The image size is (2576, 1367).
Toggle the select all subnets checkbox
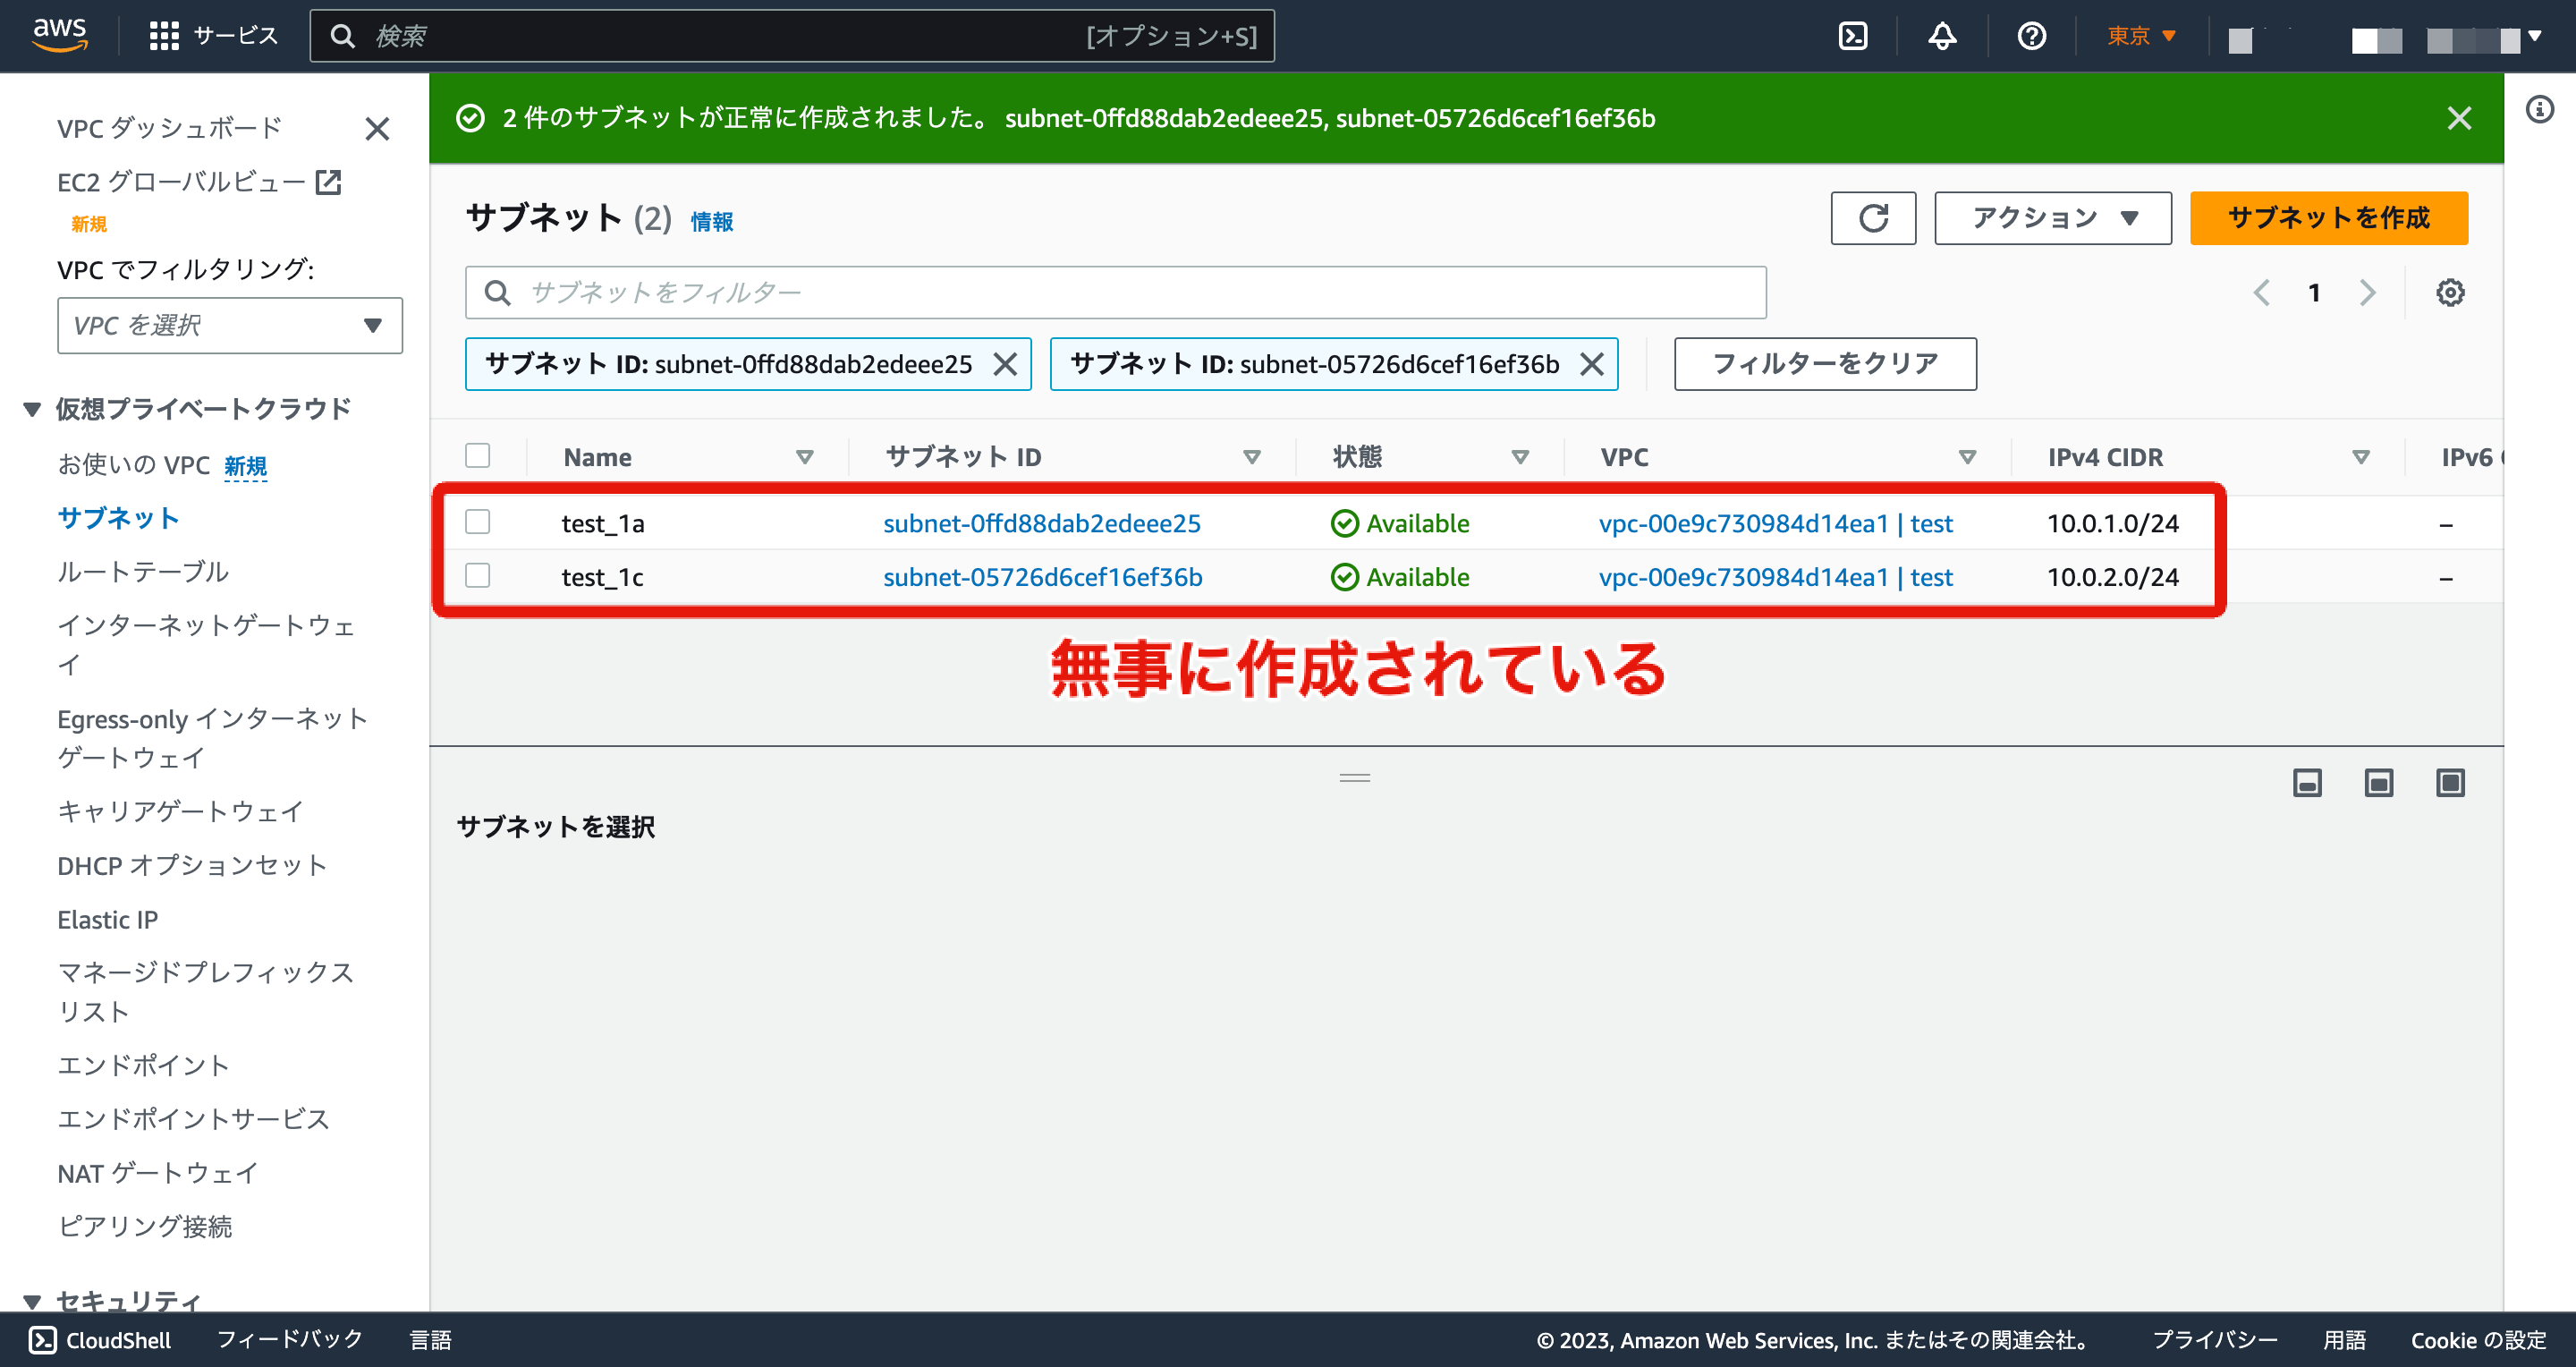click(x=478, y=456)
